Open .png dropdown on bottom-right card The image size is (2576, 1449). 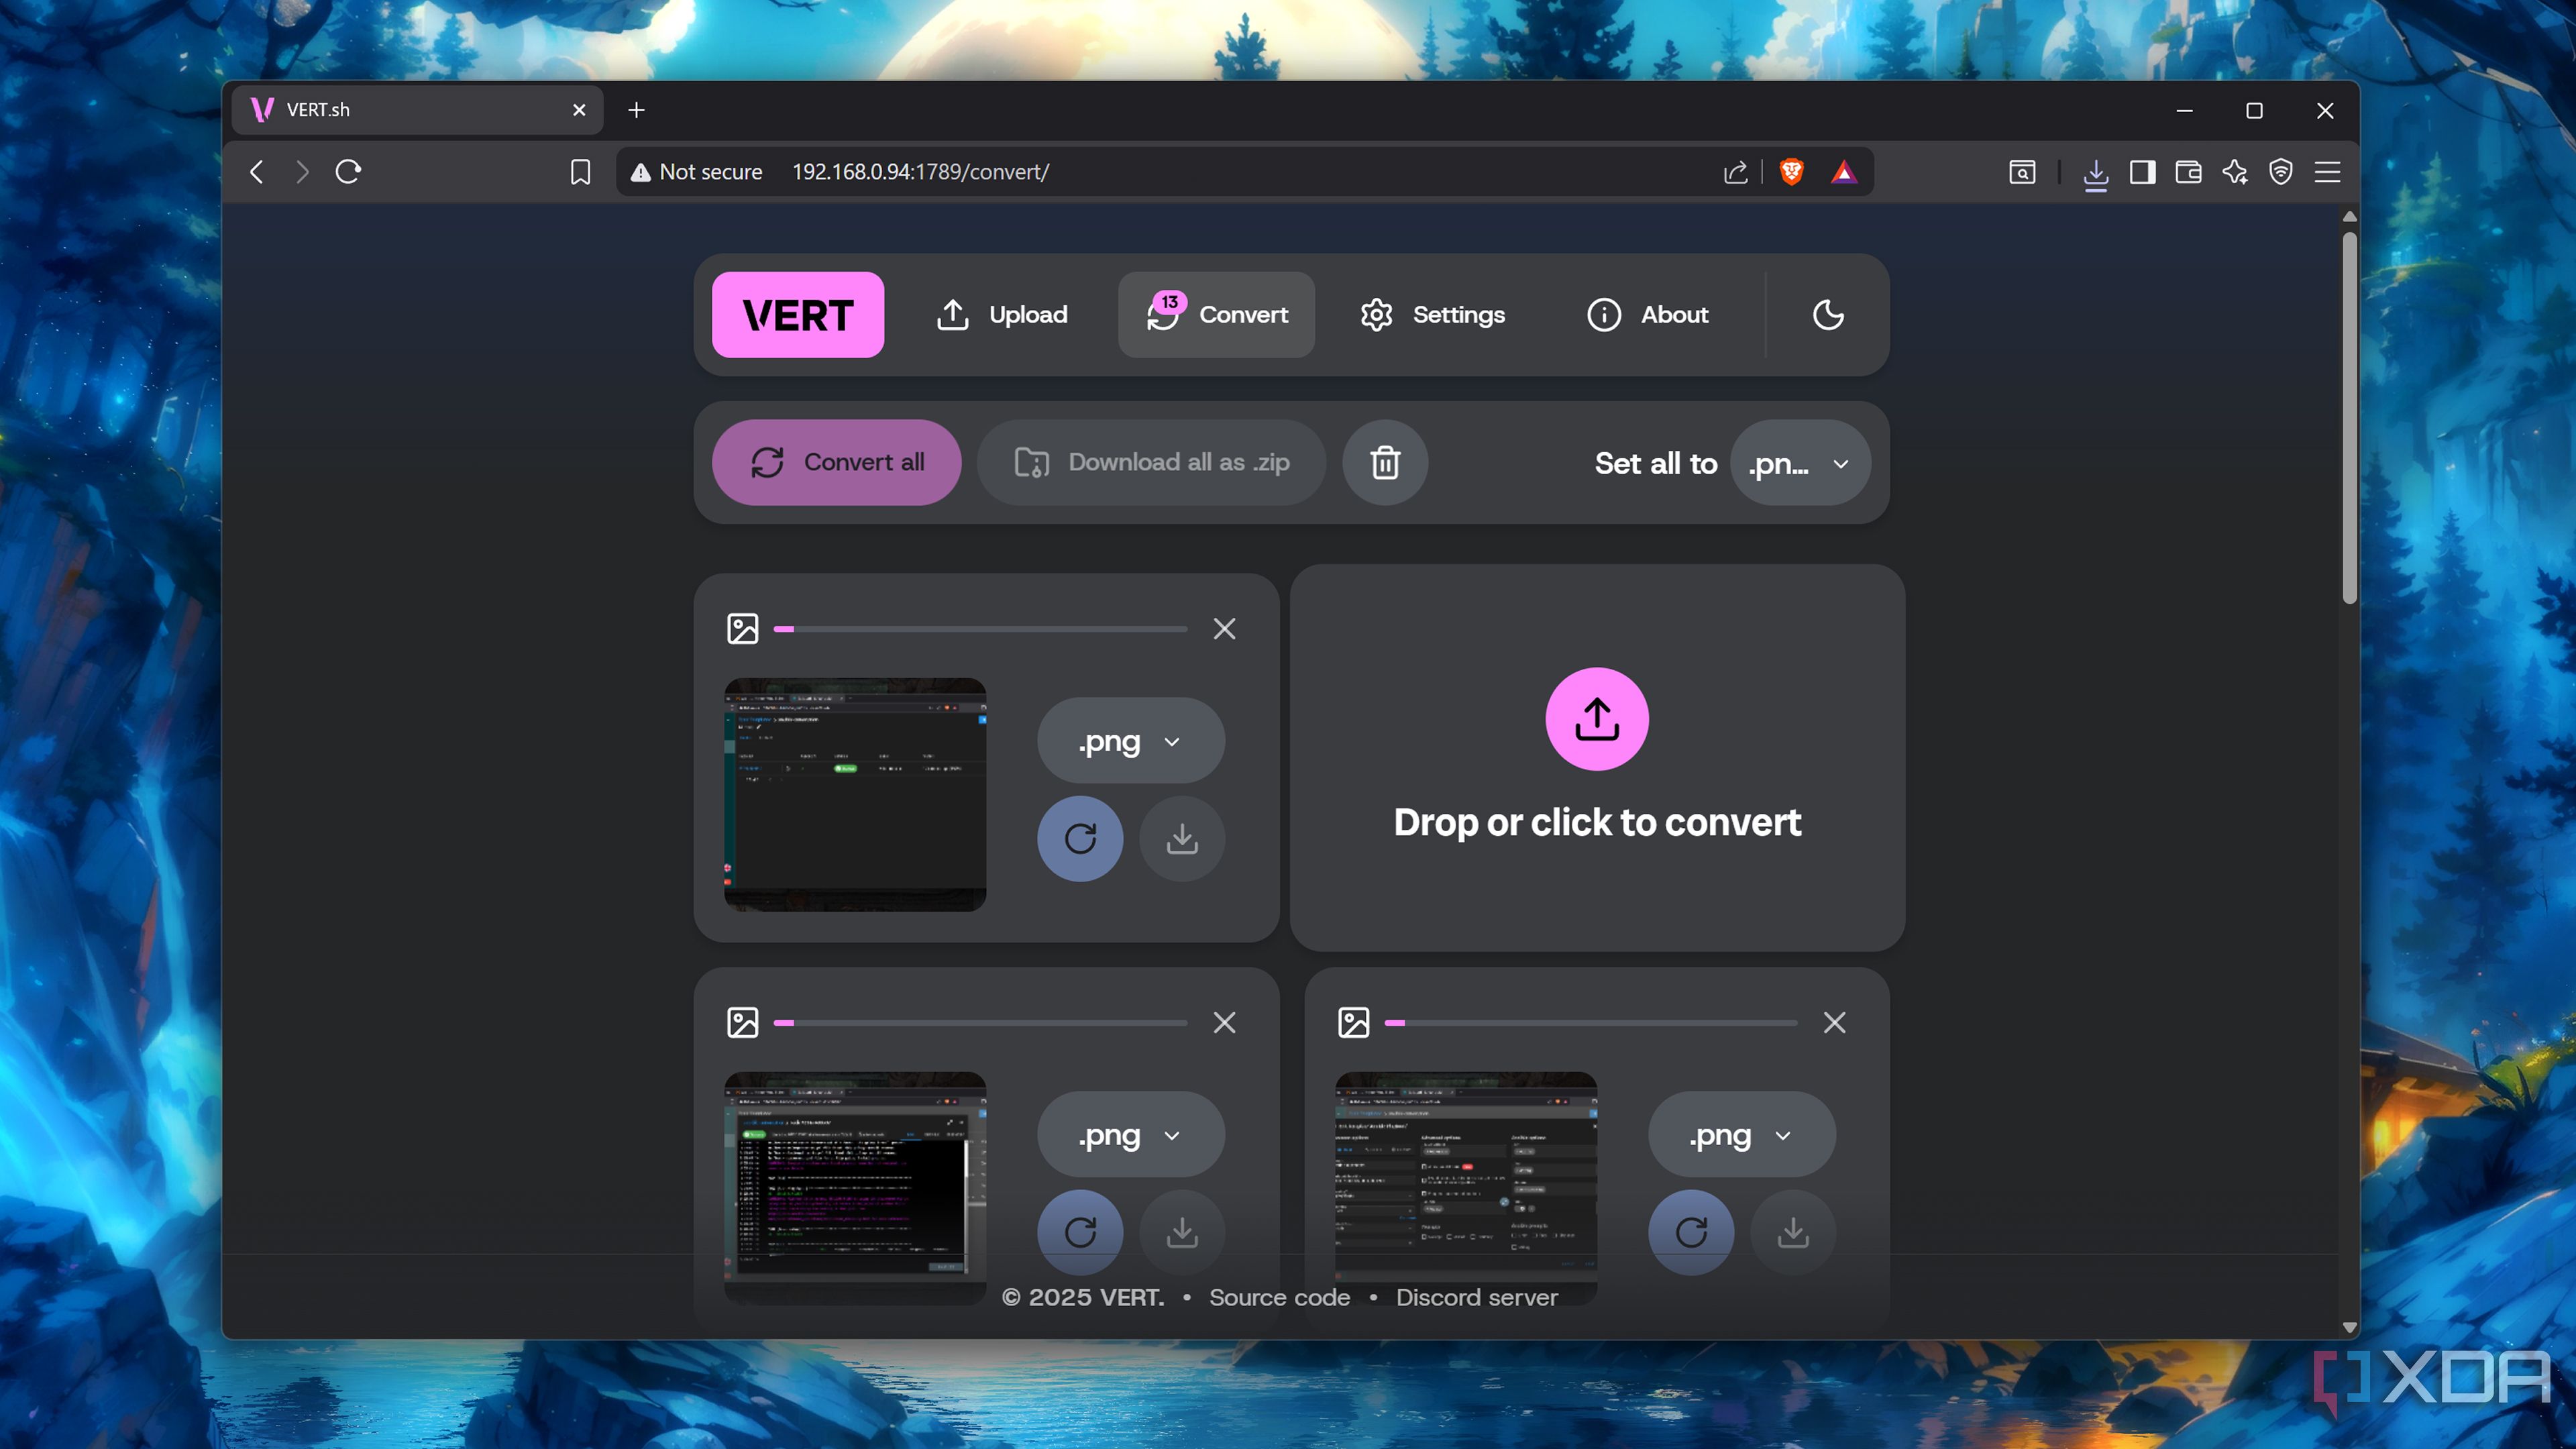1742,1135
